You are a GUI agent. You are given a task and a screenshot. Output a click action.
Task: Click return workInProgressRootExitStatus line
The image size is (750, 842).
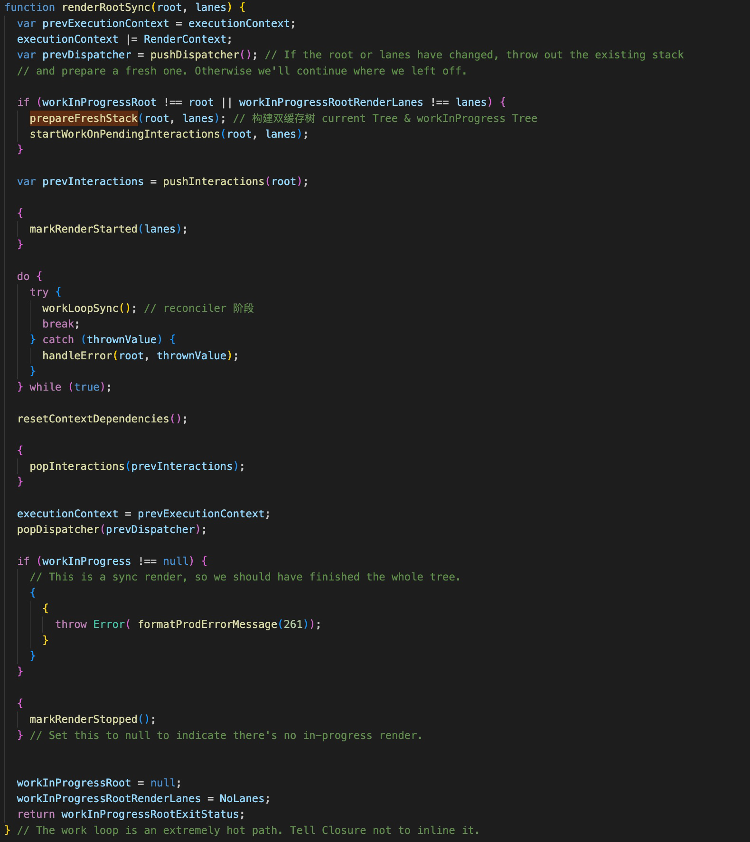click(131, 814)
